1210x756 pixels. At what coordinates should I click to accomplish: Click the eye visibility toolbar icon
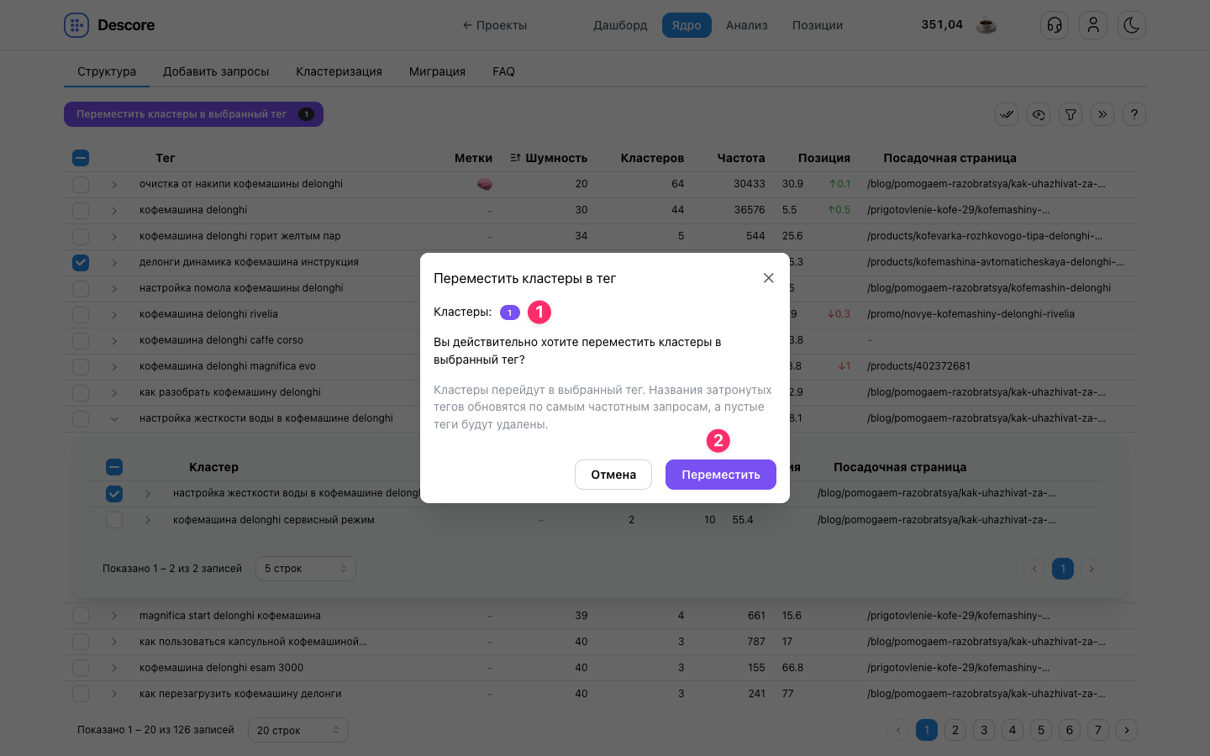(1039, 114)
